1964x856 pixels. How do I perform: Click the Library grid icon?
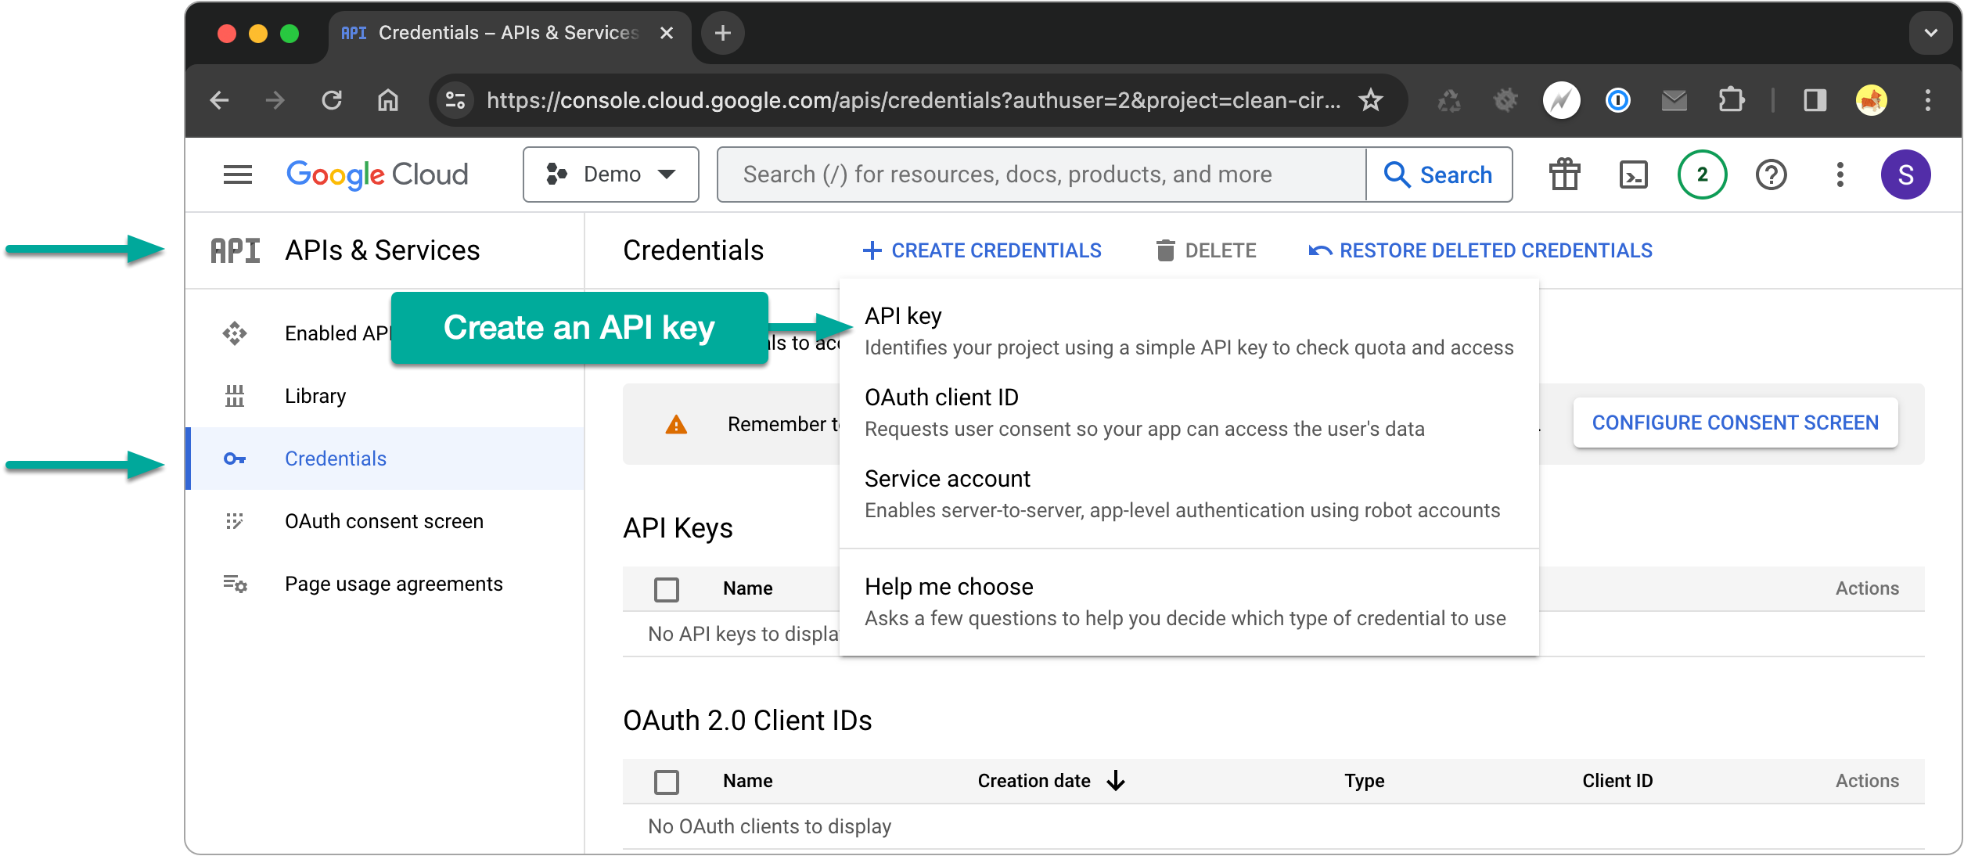click(x=235, y=396)
